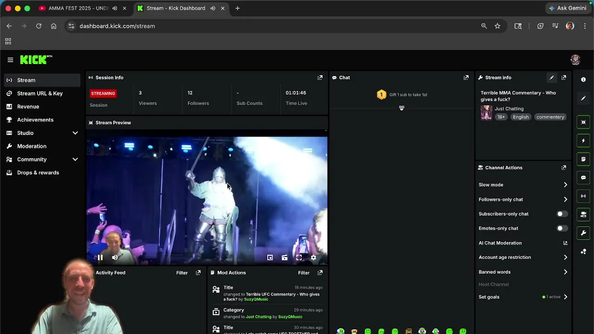Toggle the lightning bolt widget icon
Image resolution: width=594 pixels, height=334 pixels.
pos(583,141)
